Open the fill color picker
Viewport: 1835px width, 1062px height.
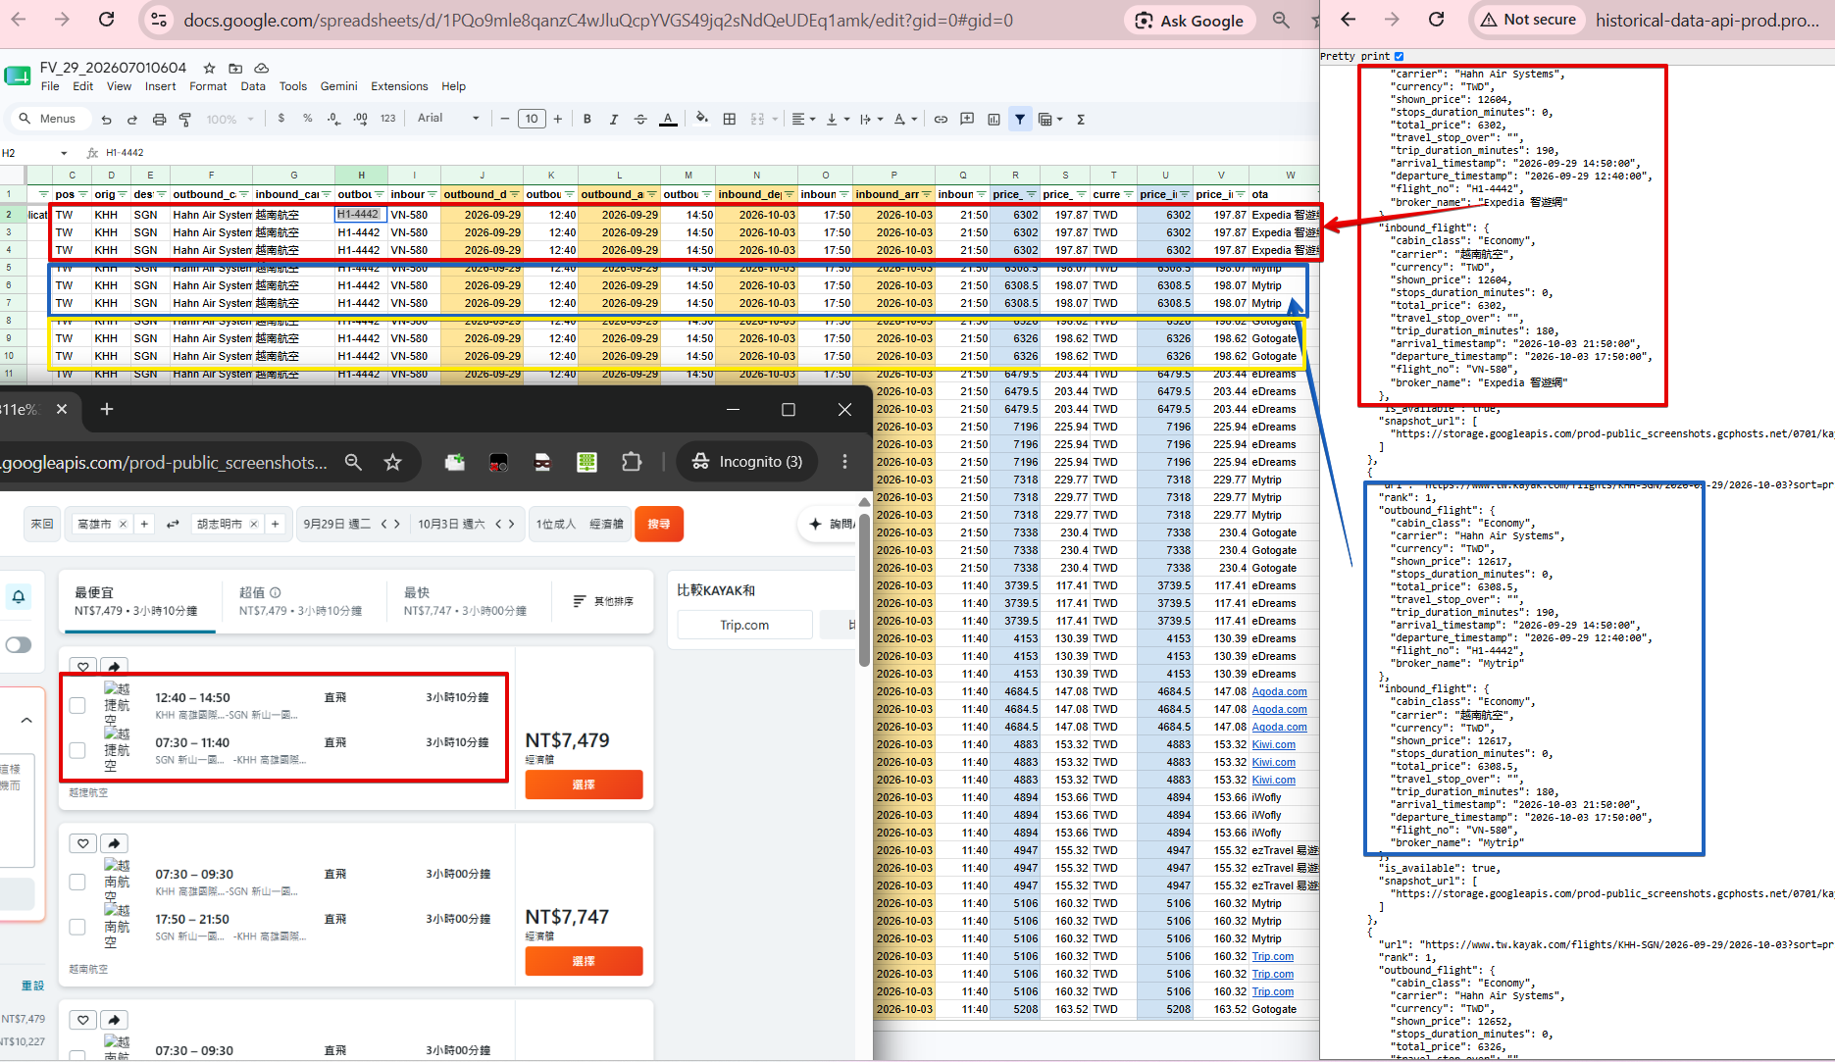click(x=701, y=119)
